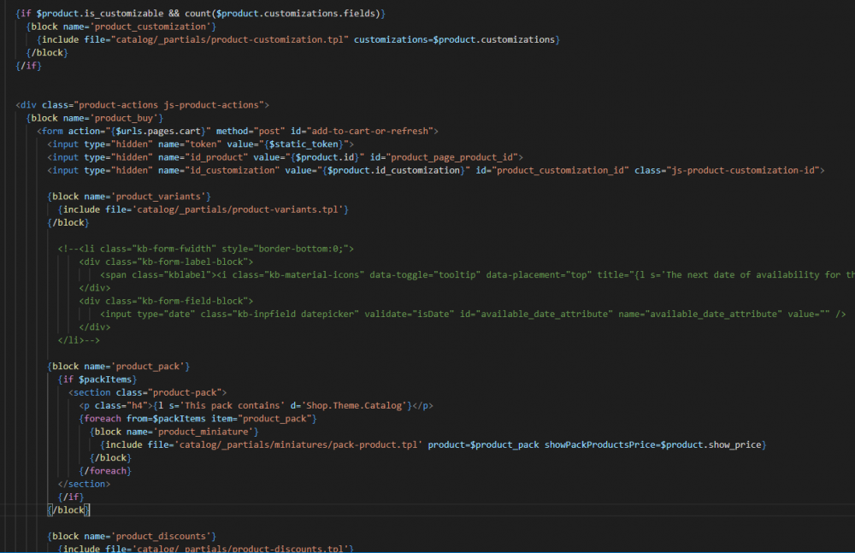Select the highlighted {/block} closing tag
This screenshot has height=553, width=855.
click(68, 509)
